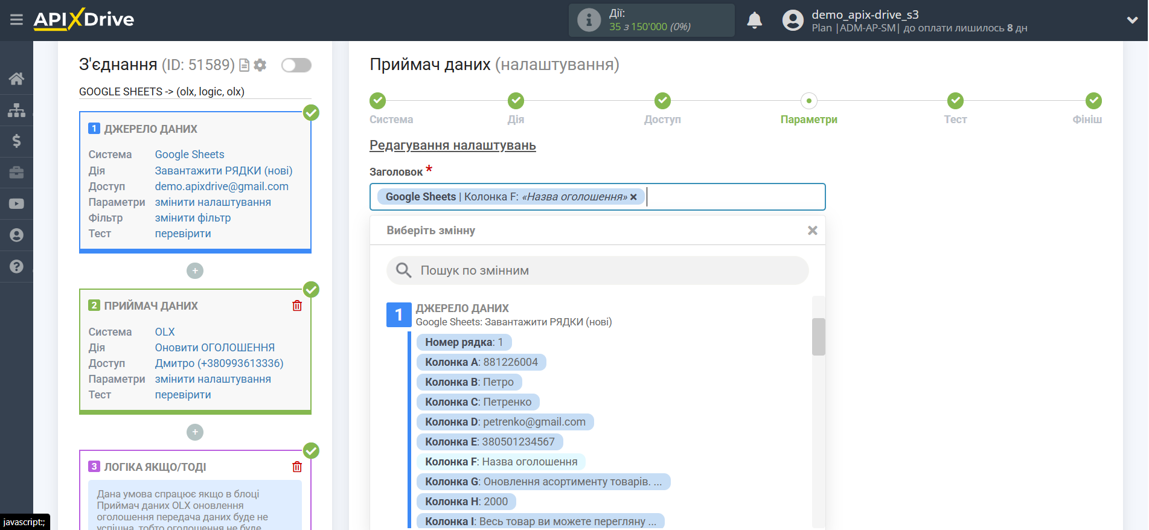Open Оновити ОГОЛОШЕННЯ action link
The height and width of the screenshot is (530, 1149).
(x=214, y=348)
